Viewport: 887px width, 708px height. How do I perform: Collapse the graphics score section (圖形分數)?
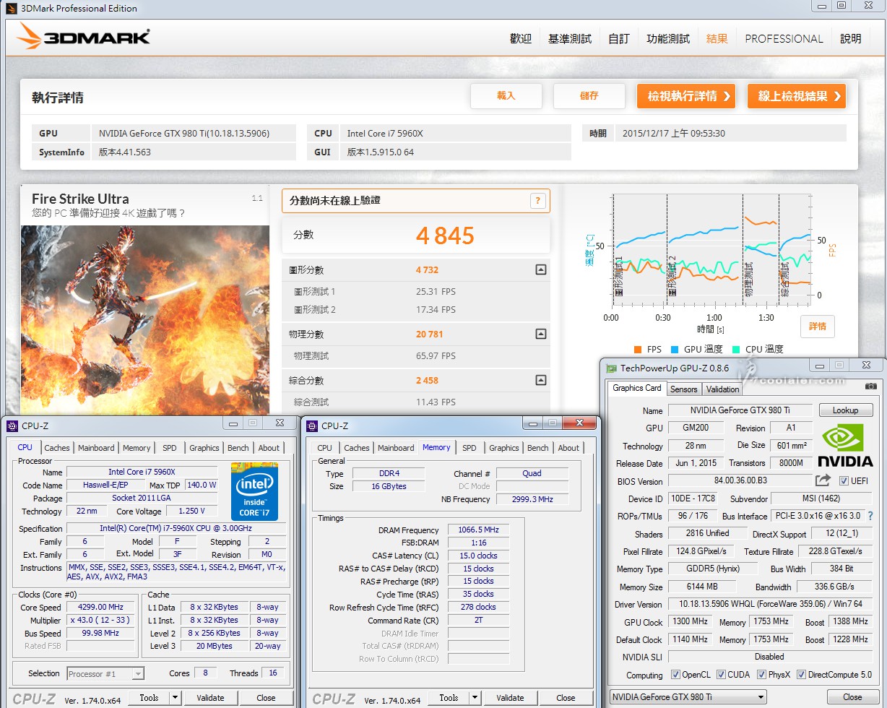540,270
